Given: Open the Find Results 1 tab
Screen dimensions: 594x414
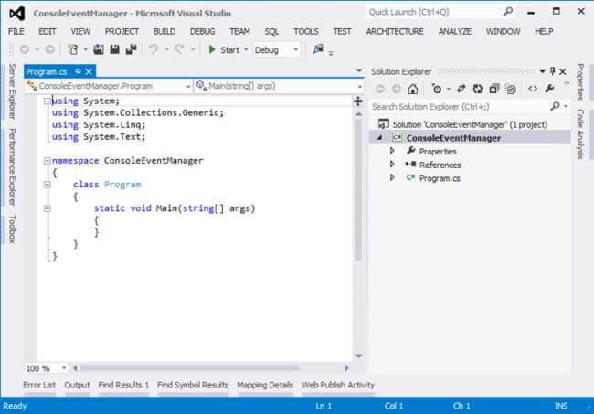Looking at the screenshot, I should pyautogui.click(x=123, y=385).
